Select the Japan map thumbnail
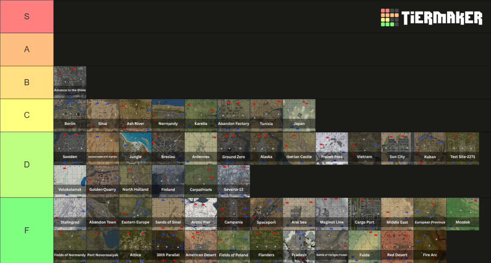 pyautogui.click(x=299, y=115)
